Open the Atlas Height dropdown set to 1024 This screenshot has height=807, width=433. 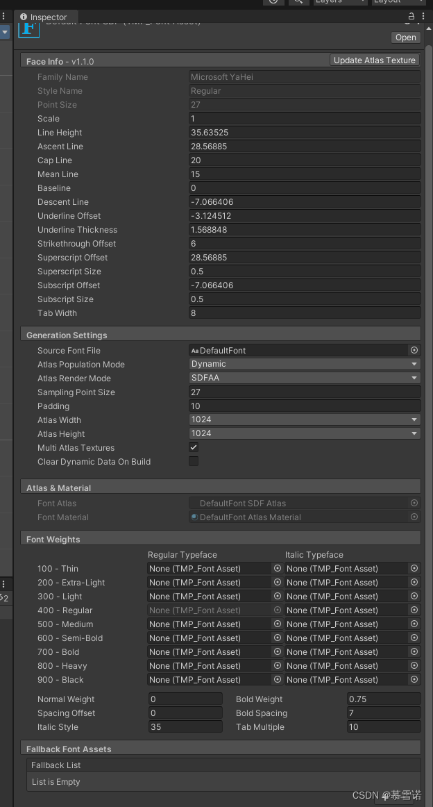click(304, 433)
